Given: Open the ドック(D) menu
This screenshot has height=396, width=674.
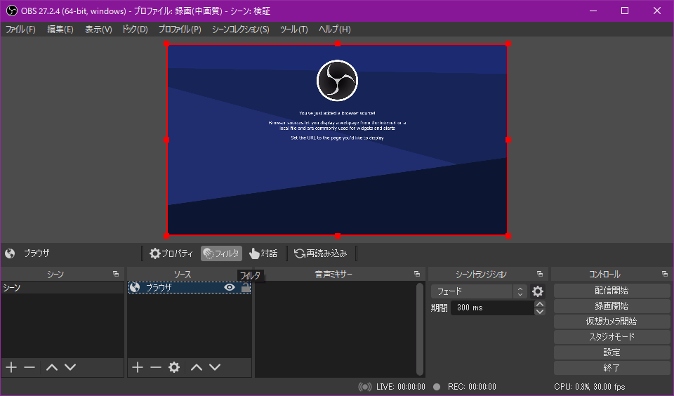Looking at the screenshot, I should [x=135, y=29].
